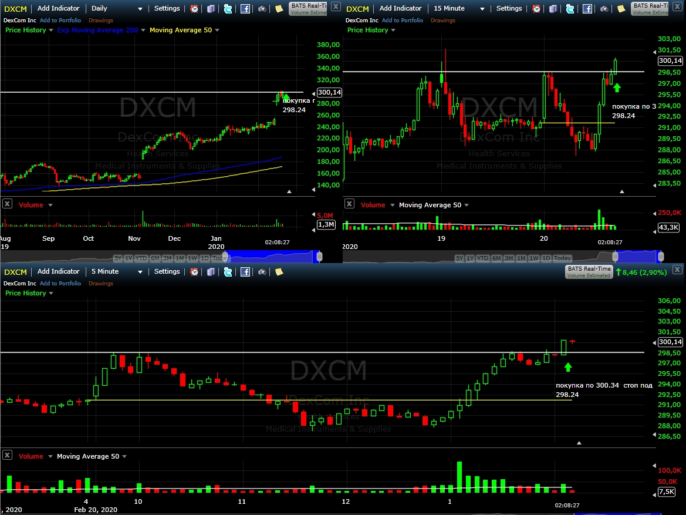Click the BATS Real-Time badge in 5 Minute chart
686x515 pixels.
click(x=589, y=272)
